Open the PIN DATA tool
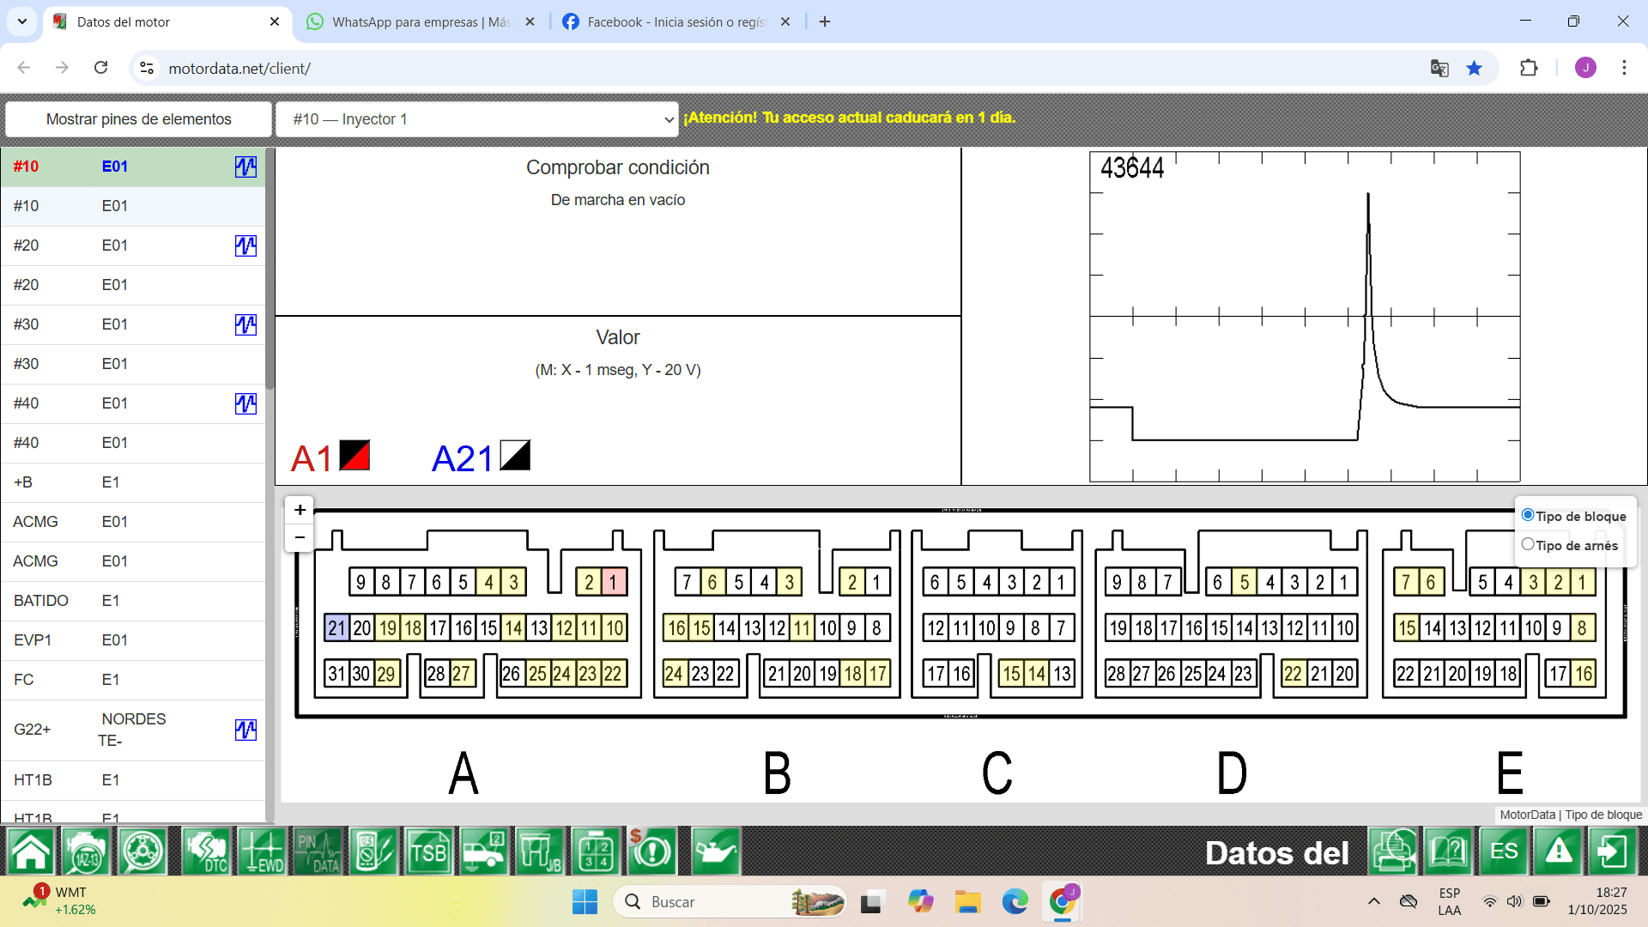This screenshot has height=927, width=1648. point(318,851)
